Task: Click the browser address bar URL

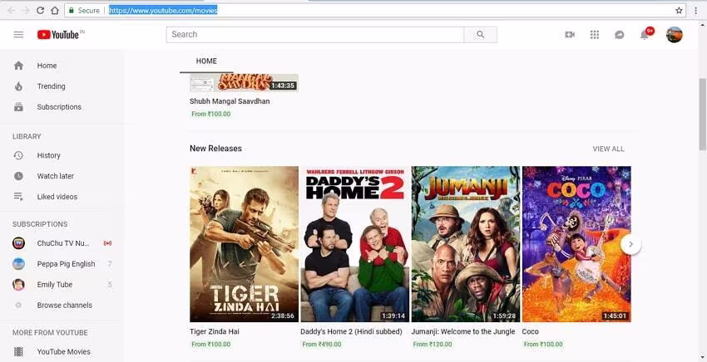Action: pos(163,10)
